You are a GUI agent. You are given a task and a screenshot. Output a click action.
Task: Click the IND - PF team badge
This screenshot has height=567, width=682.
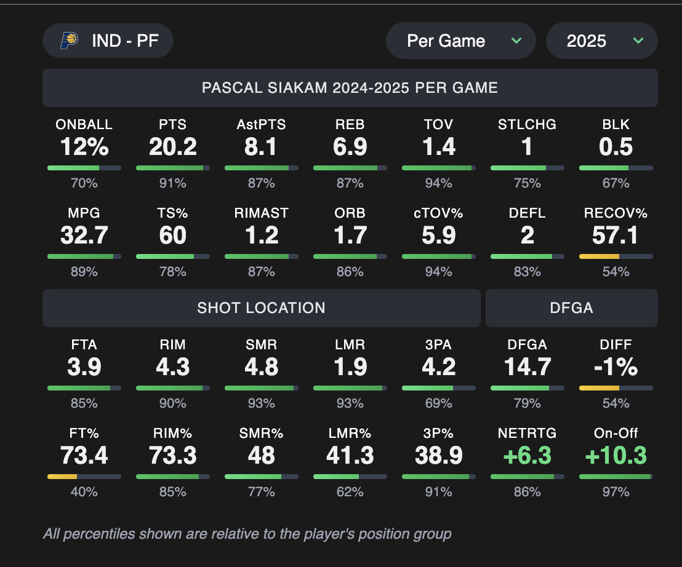(108, 41)
